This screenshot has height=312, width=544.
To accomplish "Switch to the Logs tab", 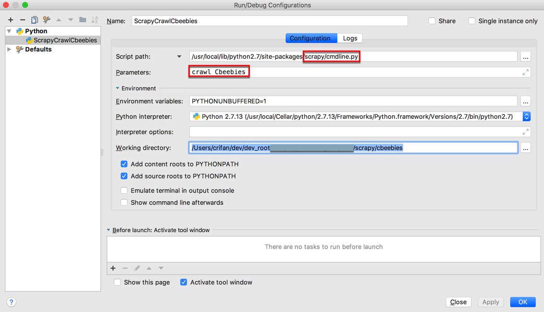I will [350, 38].
